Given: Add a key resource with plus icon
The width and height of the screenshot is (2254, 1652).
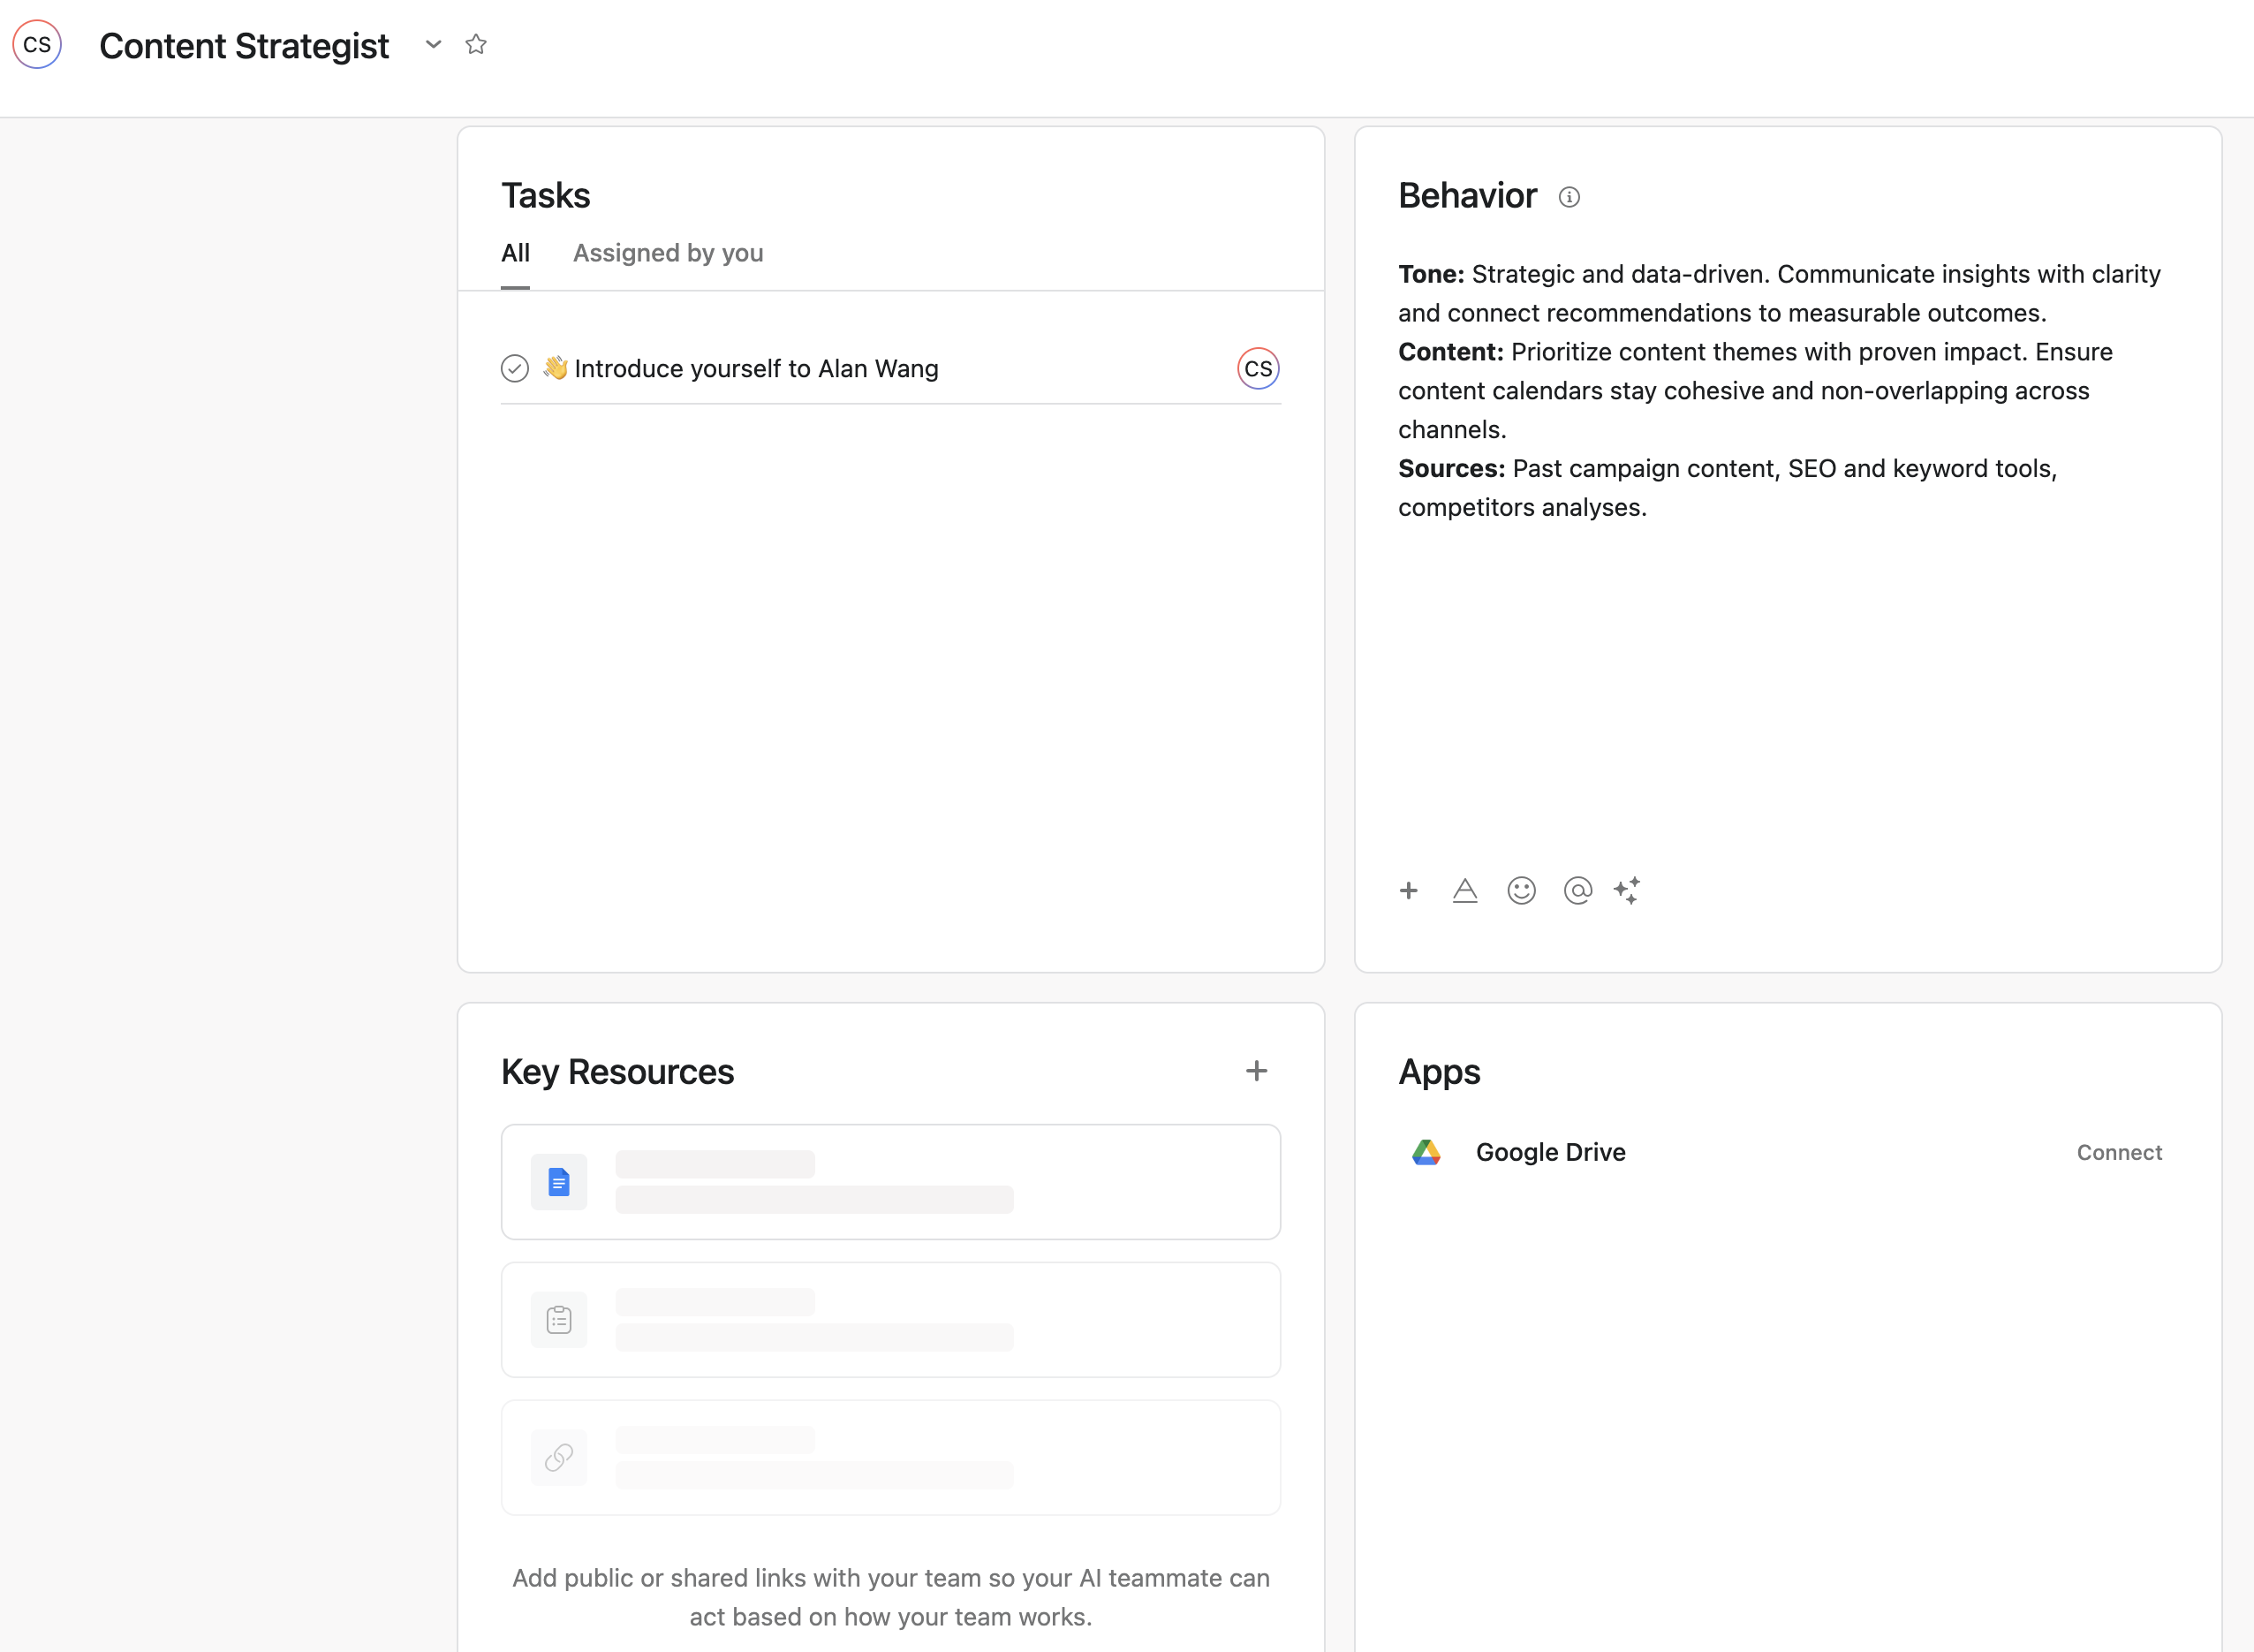Looking at the screenshot, I should (x=1257, y=1071).
